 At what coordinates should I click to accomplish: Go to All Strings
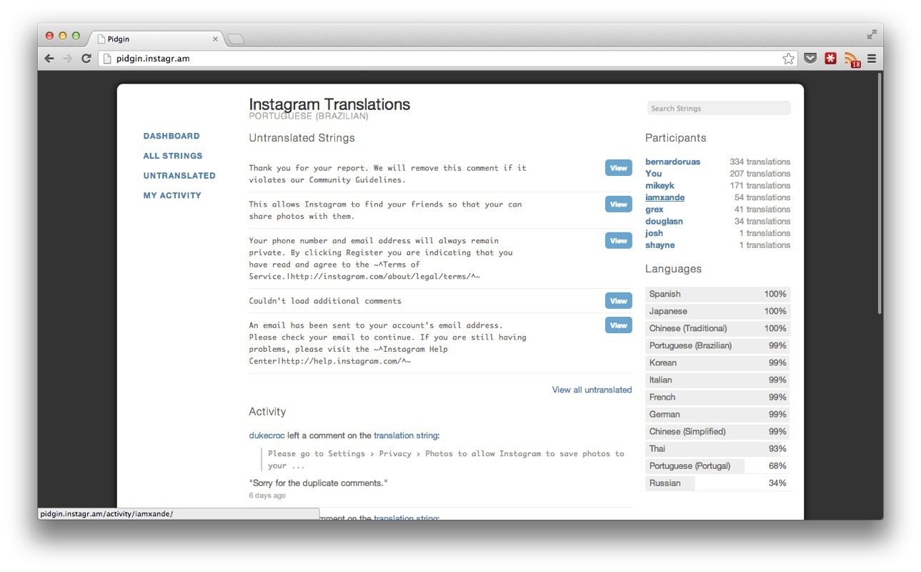pyautogui.click(x=173, y=156)
